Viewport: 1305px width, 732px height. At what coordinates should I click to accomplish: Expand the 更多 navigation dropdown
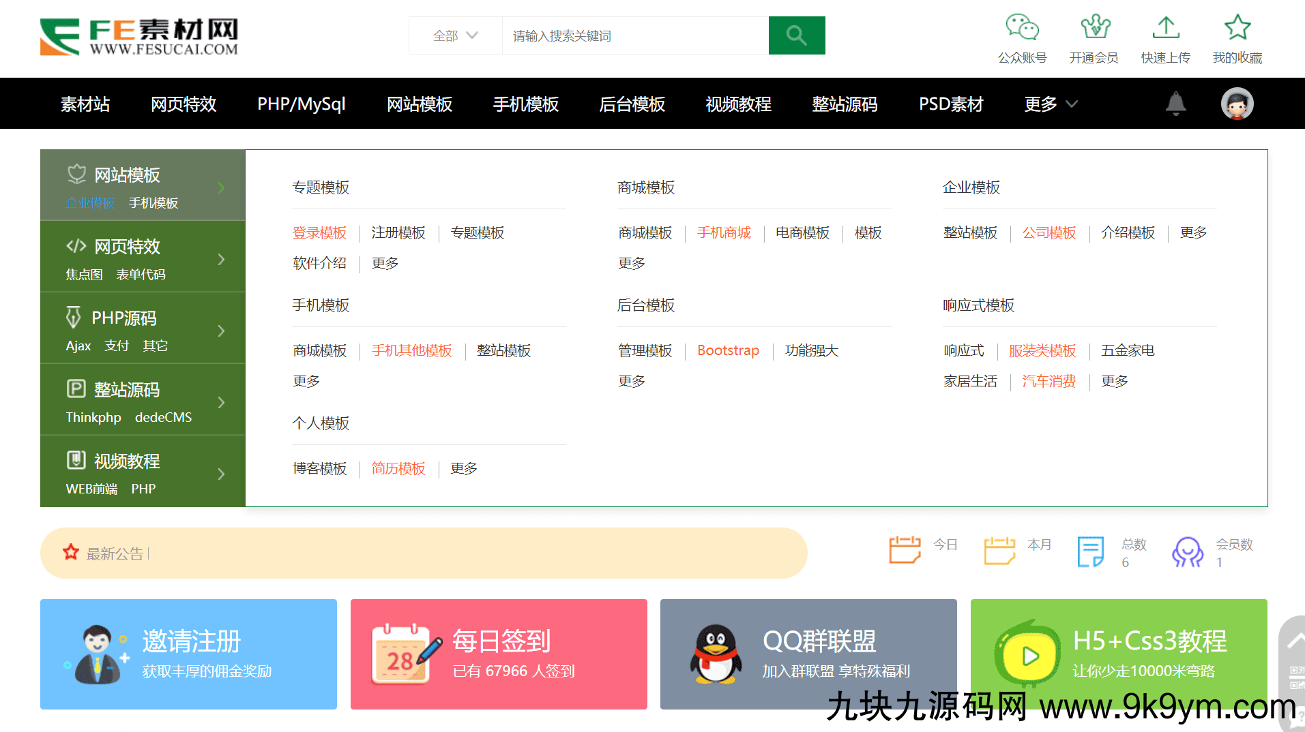(1051, 104)
